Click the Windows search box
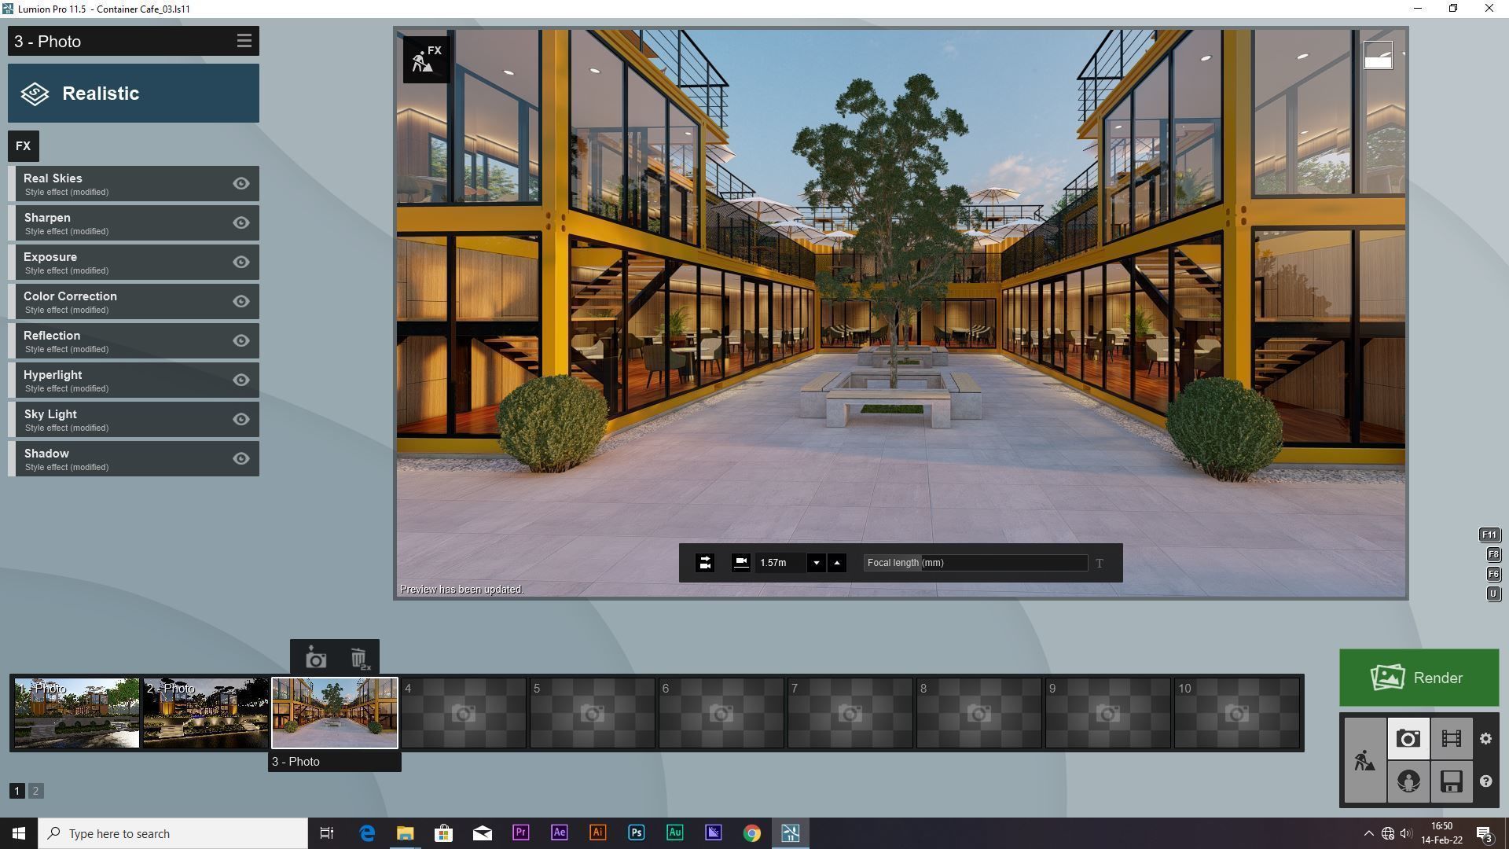Image resolution: width=1509 pixels, height=849 pixels. tap(173, 833)
